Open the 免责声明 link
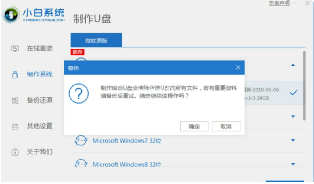Screen dimensions: 314x184 click(x=279, y=3)
